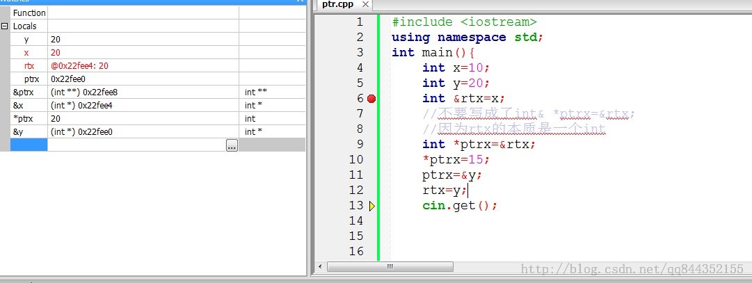Click the yellow debug arrow on line 13

(372, 206)
